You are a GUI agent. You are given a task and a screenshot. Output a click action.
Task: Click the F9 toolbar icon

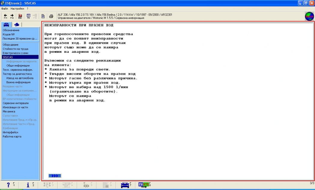point(29,16)
